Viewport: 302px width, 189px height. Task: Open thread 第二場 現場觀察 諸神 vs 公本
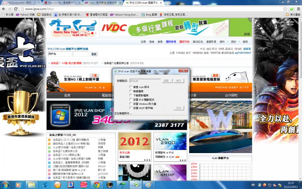(69, 170)
